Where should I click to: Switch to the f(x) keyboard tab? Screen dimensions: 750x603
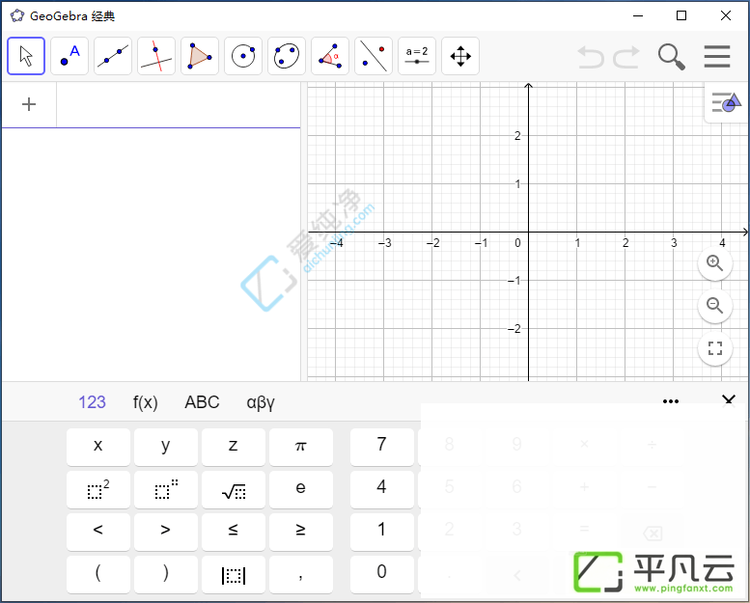coord(146,402)
